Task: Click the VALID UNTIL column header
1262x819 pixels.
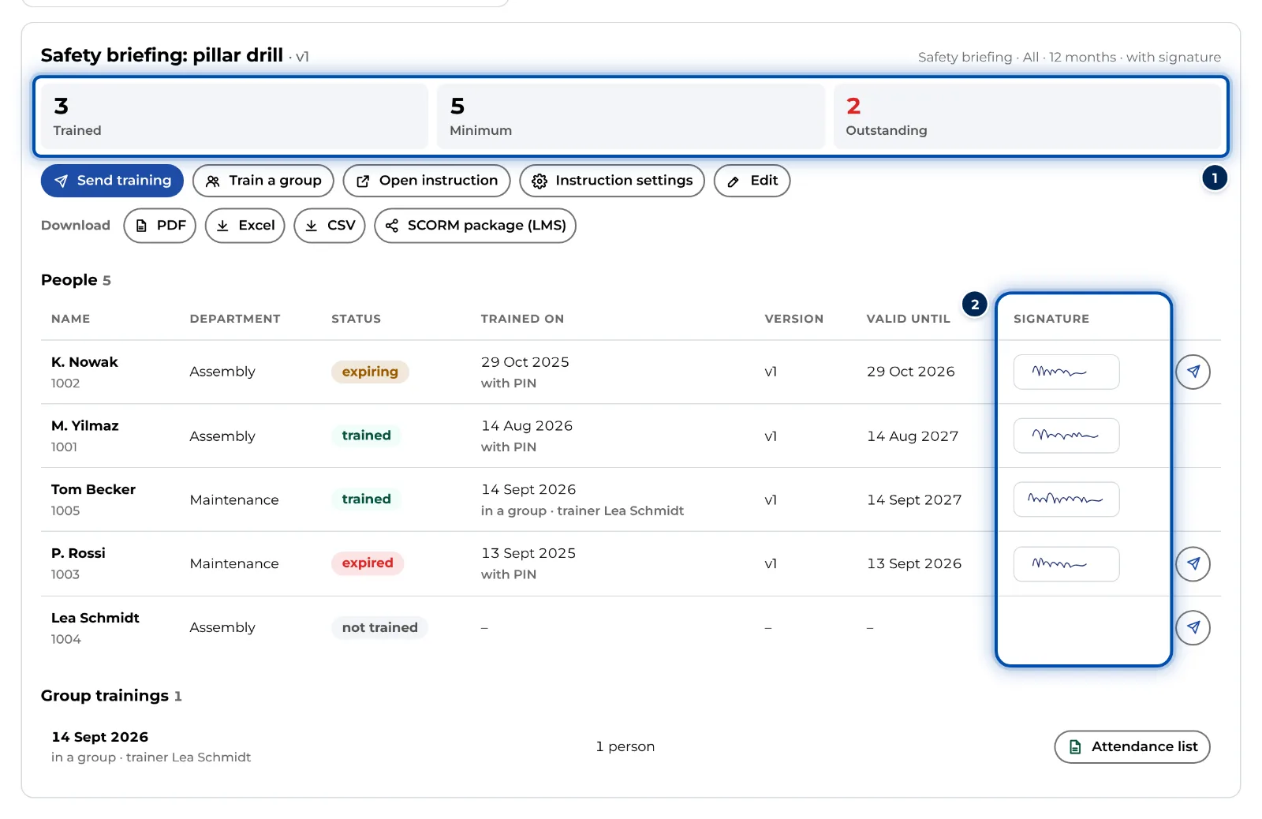Action: [x=909, y=319]
